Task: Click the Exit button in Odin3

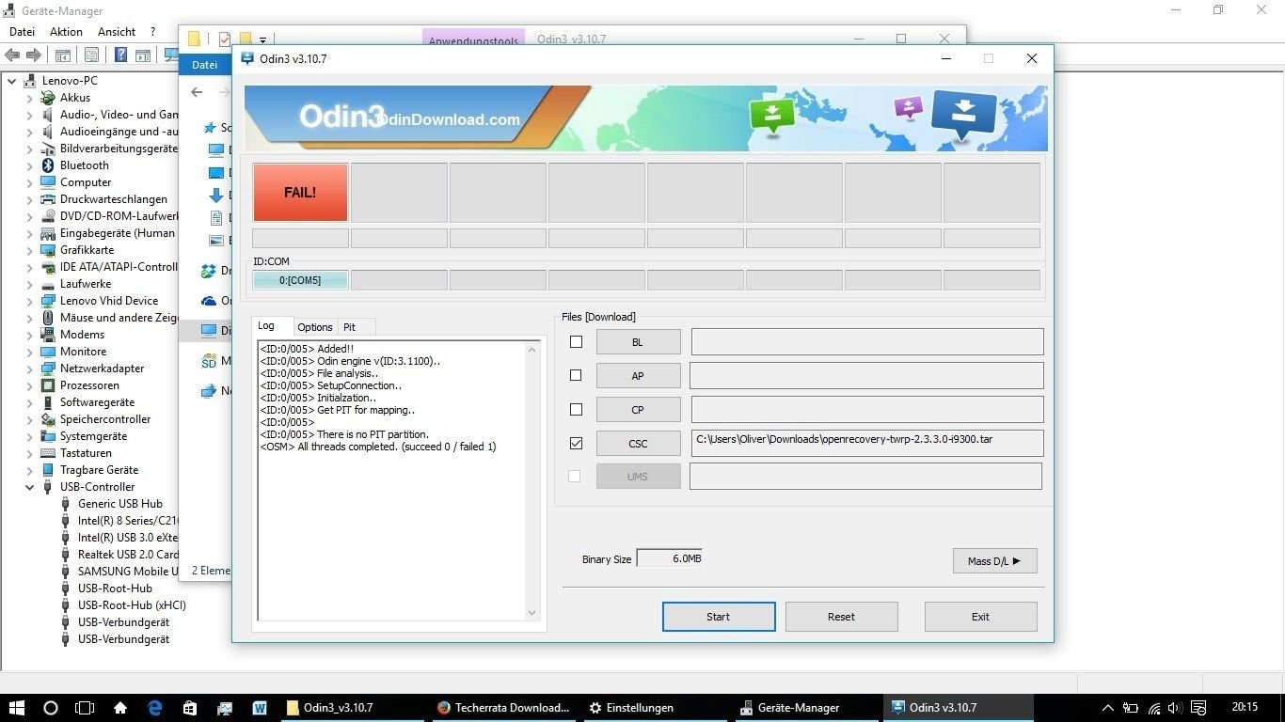Action: [980, 617]
